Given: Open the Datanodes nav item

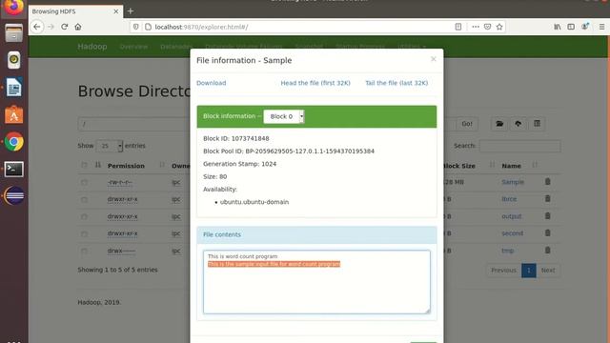Looking at the screenshot, I should (175, 47).
